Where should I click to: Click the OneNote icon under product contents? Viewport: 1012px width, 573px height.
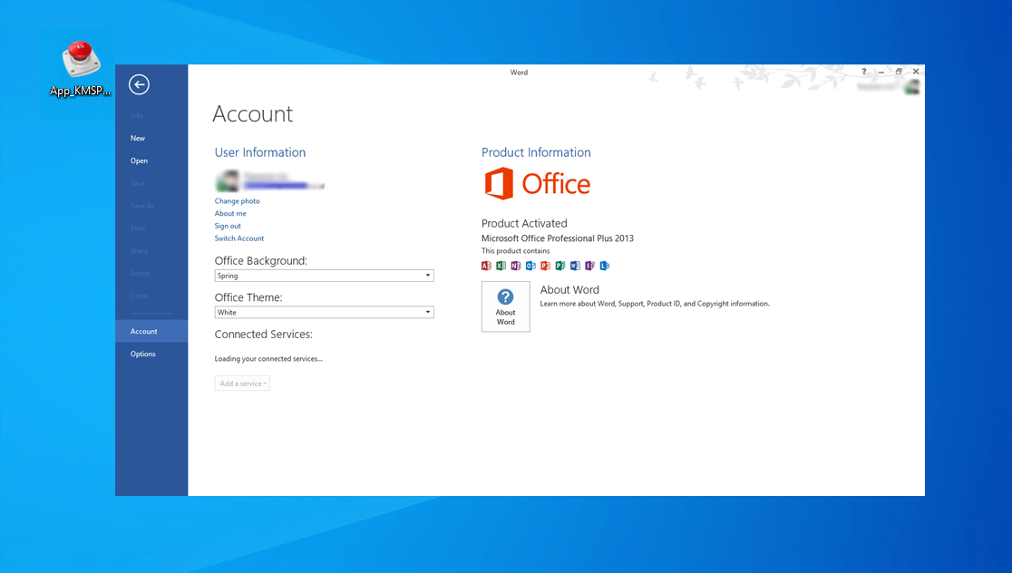516,266
